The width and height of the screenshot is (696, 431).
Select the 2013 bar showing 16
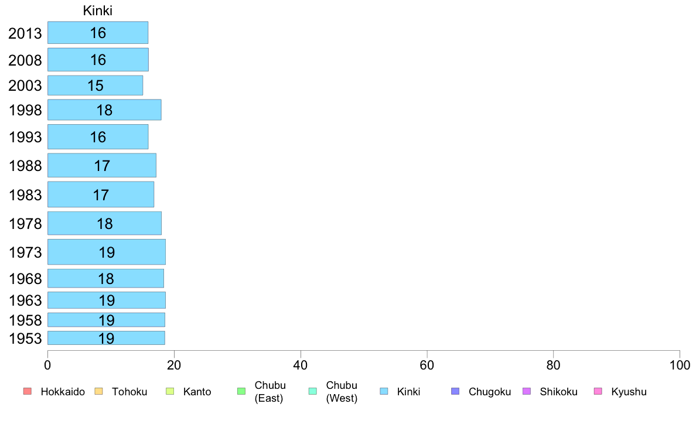(x=98, y=33)
